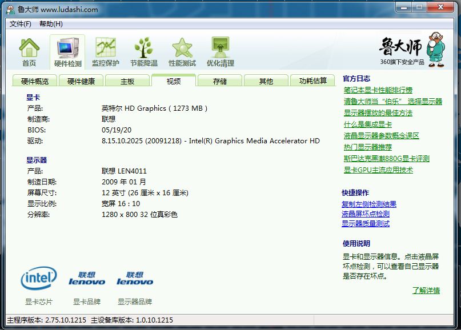Open link 什么是集成显卡
The image size is (461, 330).
[x=368, y=124]
